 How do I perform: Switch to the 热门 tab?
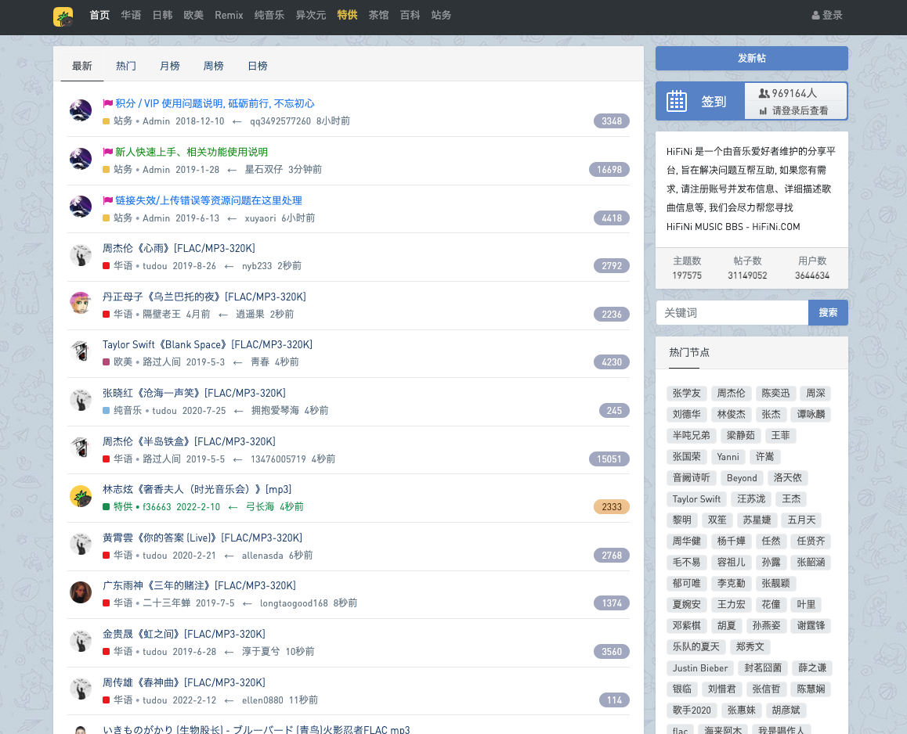[126, 66]
